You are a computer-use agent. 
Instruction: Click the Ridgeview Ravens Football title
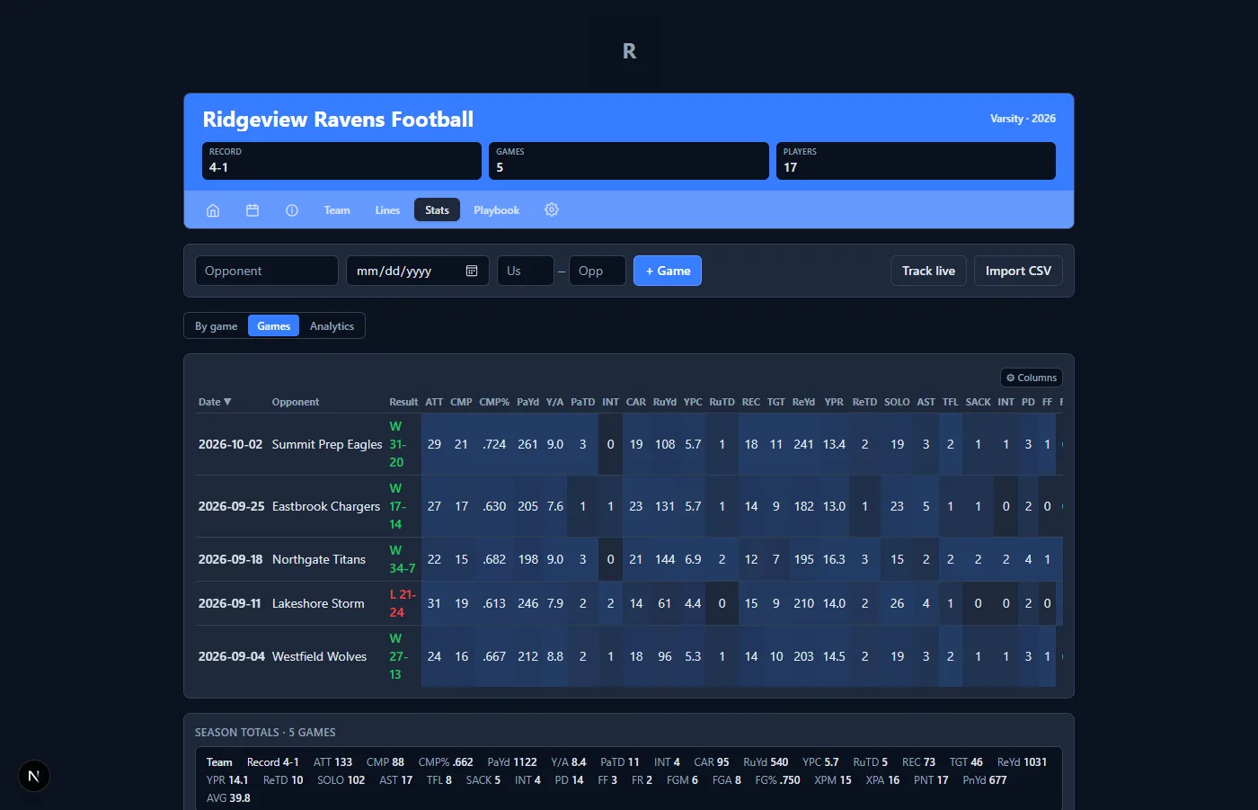338,120
